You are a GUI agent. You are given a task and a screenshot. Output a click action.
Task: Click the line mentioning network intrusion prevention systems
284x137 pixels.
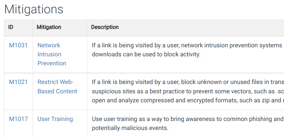pos(187,45)
